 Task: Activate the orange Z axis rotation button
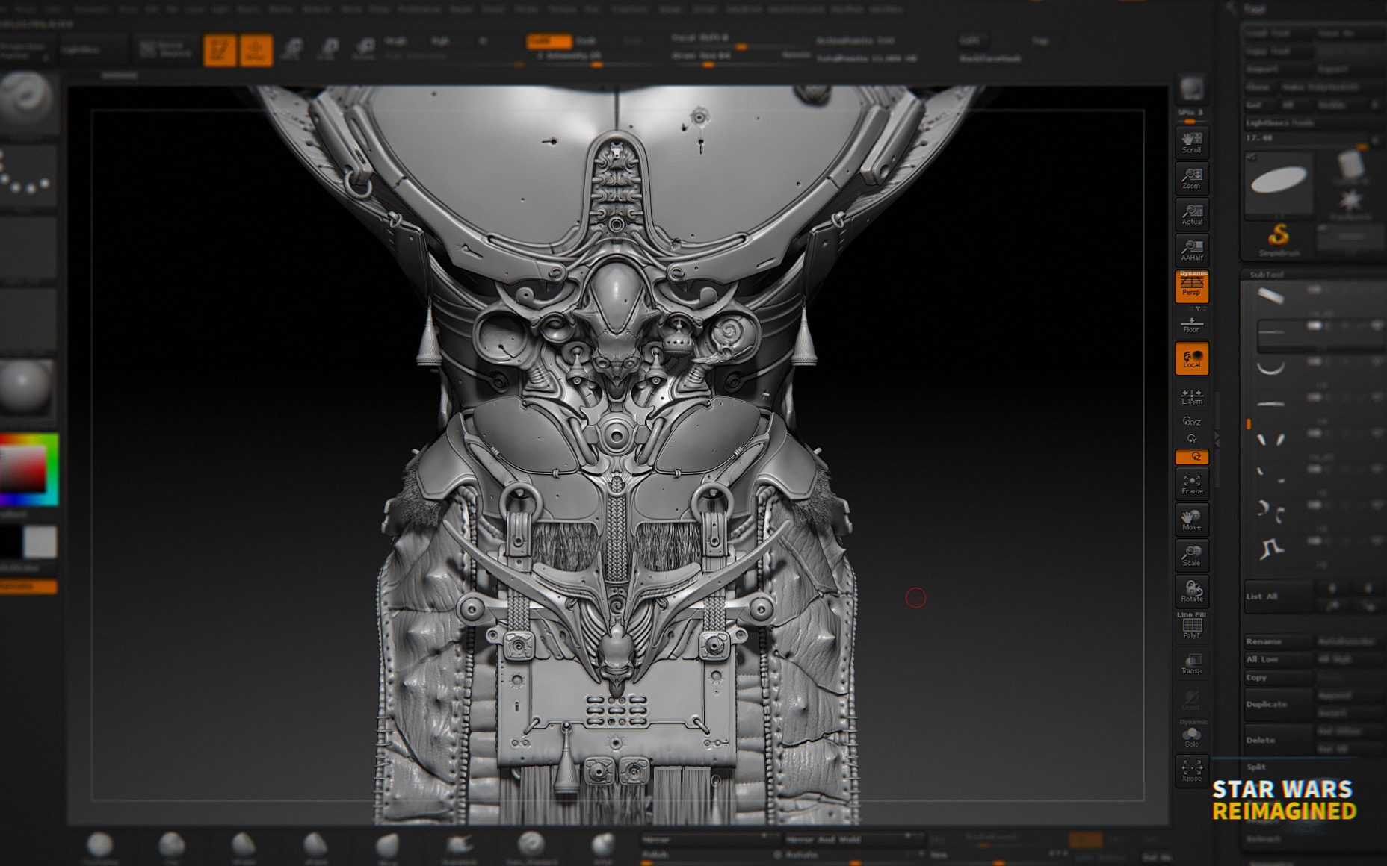(1191, 456)
